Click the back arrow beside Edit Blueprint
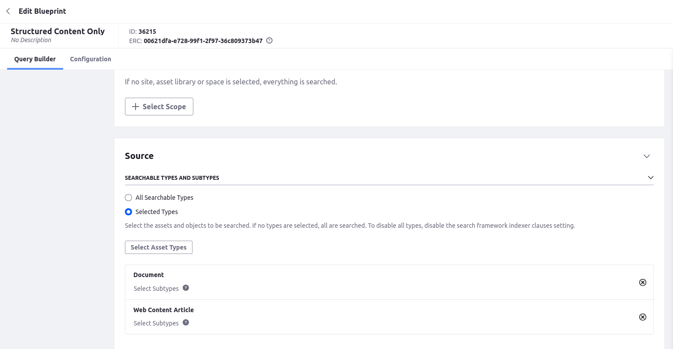 pos(8,11)
